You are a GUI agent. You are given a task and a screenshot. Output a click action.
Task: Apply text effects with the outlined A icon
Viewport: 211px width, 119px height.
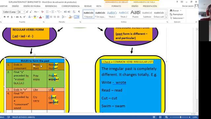pyautogui.click(x=29, y=17)
